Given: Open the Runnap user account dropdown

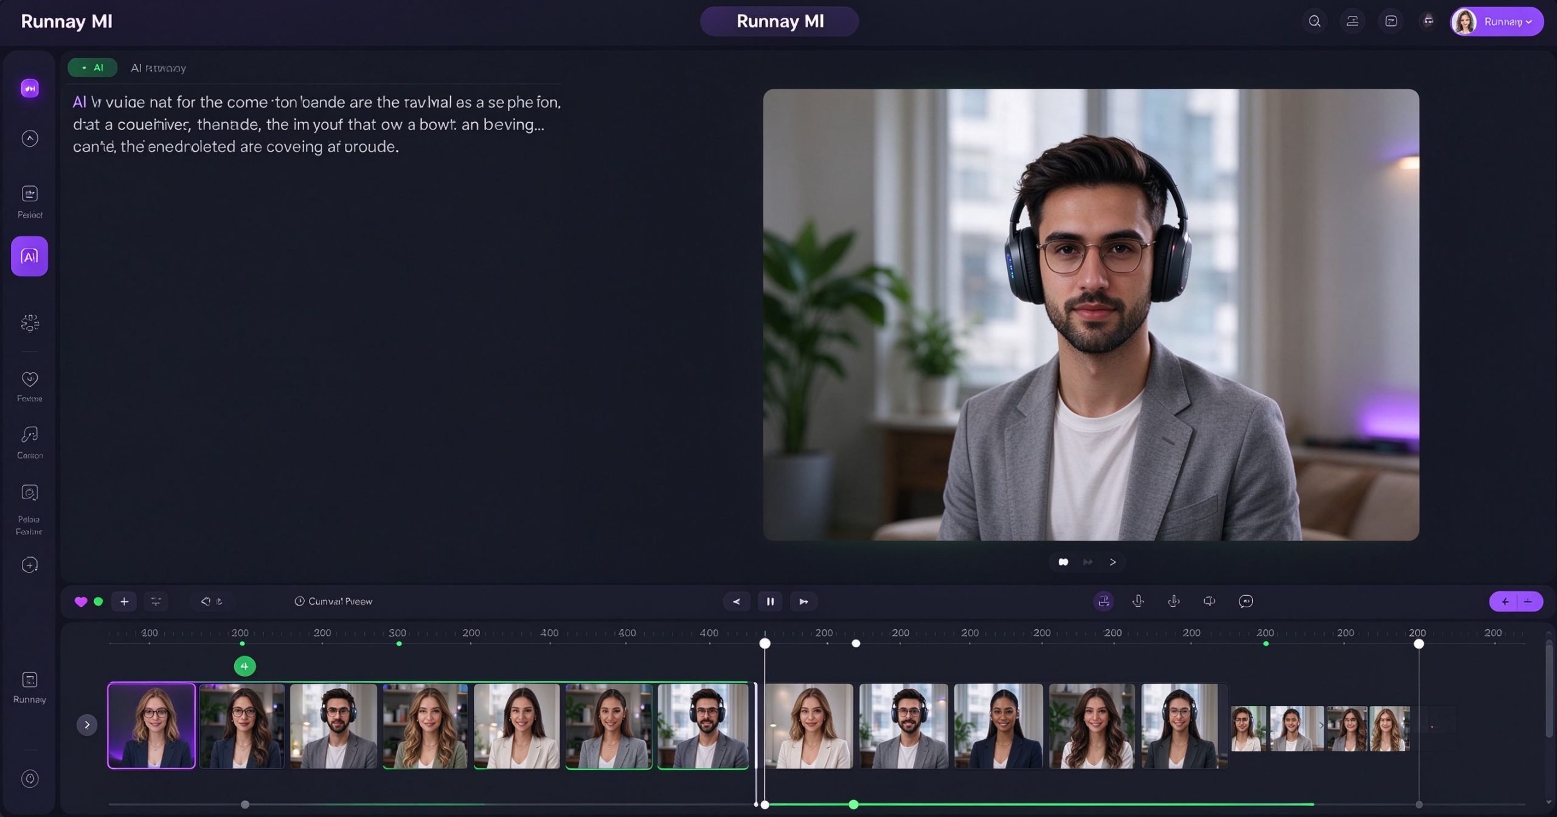Looking at the screenshot, I should pyautogui.click(x=1497, y=22).
